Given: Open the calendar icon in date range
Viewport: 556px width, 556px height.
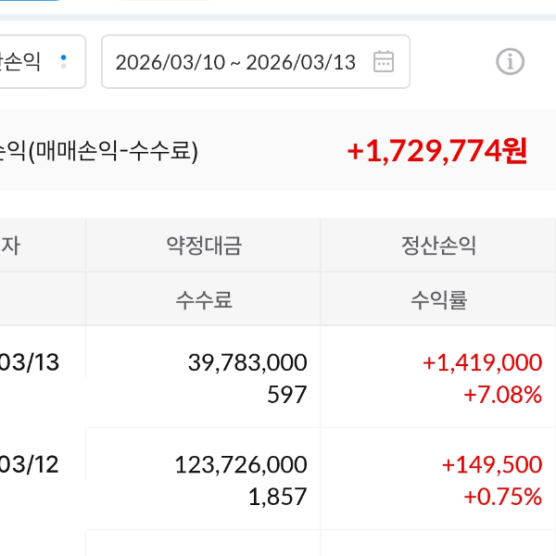Looking at the screenshot, I should (x=383, y=62).
